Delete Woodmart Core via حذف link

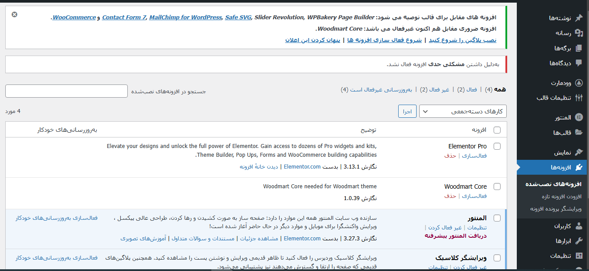[450, 196]
